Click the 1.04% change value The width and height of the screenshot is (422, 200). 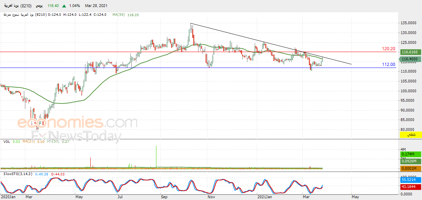click(74, 6)
